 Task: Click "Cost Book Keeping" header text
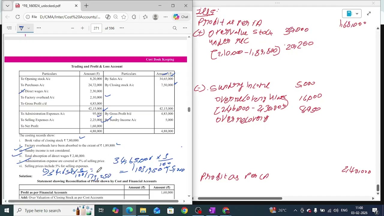[160, 59]
